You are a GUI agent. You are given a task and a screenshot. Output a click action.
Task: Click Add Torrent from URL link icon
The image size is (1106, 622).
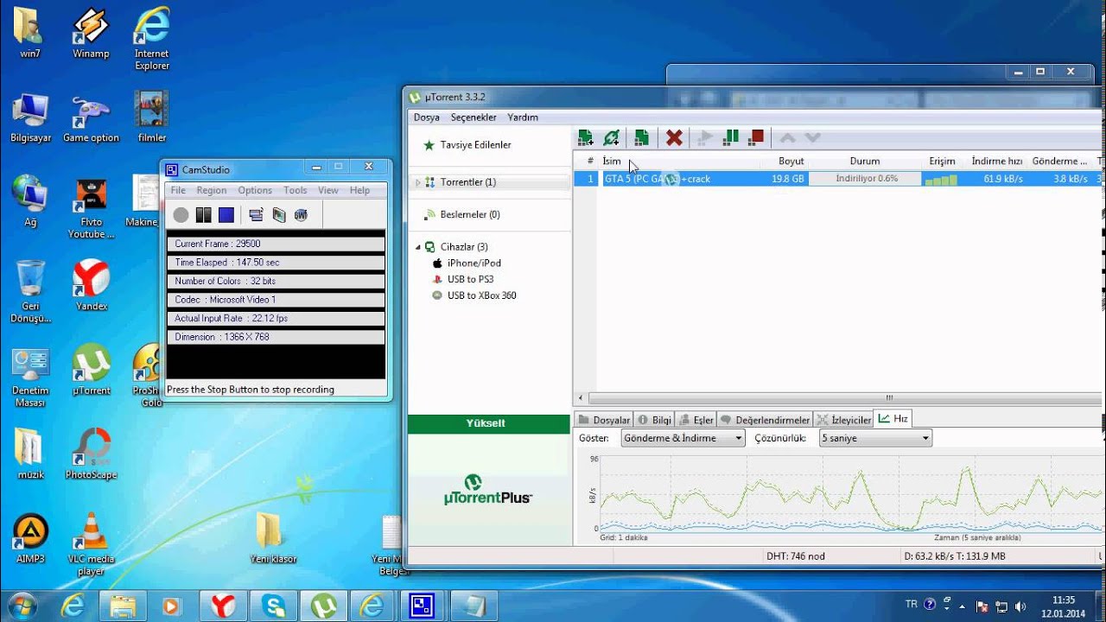pyautogui.click(x=612, y=137)
